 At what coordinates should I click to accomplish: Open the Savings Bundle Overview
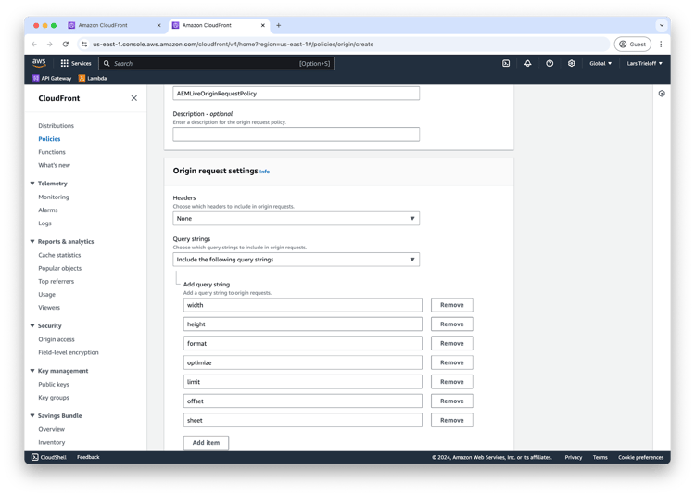(x=51, y=429)
